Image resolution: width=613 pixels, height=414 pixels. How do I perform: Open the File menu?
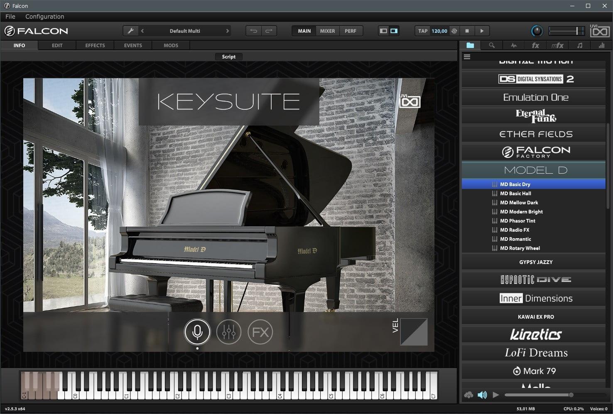[10, 17]
